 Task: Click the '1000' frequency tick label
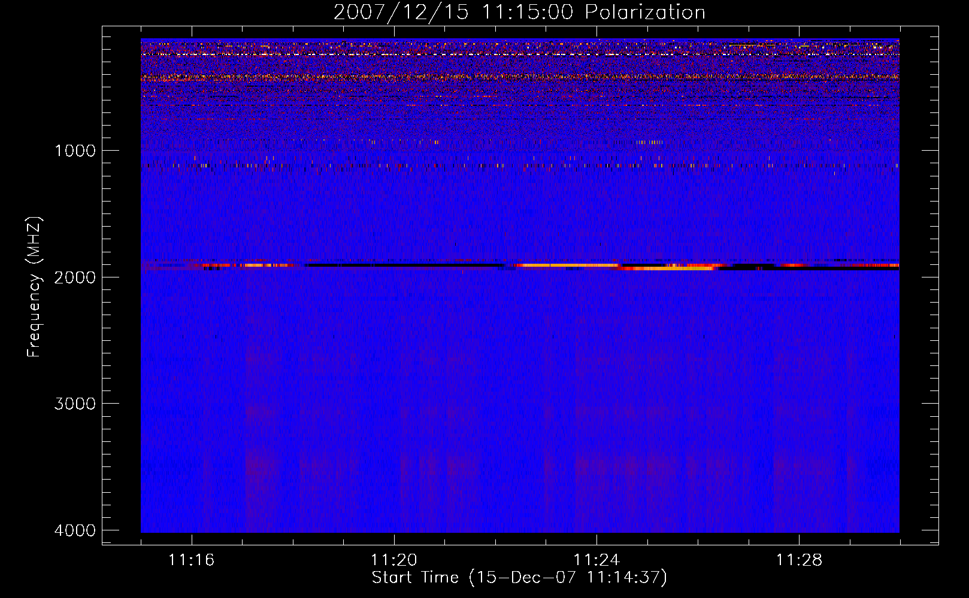tap(75, 151)
